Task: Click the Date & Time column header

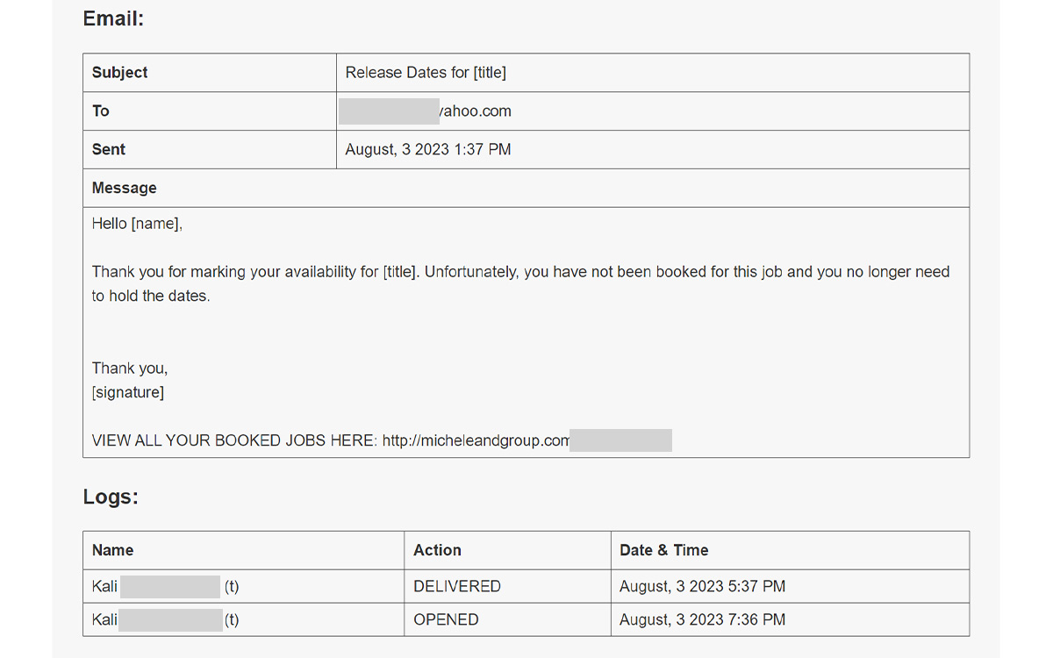Action: (x=664, y=551)
